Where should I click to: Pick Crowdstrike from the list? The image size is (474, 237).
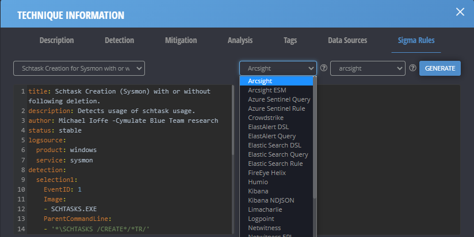point(276,118)
